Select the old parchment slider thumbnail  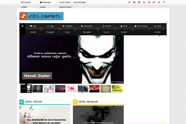pos(106,89)
